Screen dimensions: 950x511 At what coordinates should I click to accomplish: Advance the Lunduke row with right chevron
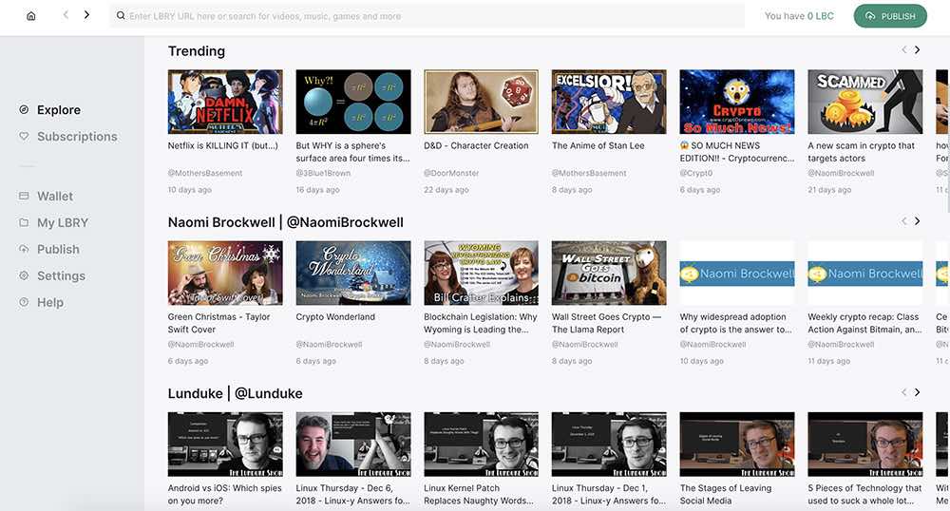(x=917, y=392)
